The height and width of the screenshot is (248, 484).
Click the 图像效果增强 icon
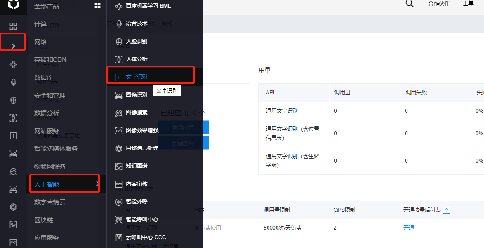(x=119, y=130)
